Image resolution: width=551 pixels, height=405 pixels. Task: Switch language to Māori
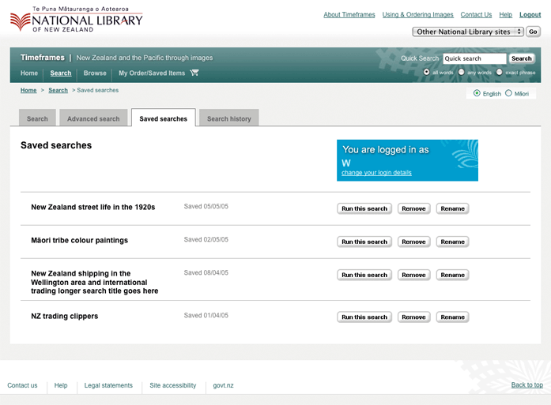(508, 93)
